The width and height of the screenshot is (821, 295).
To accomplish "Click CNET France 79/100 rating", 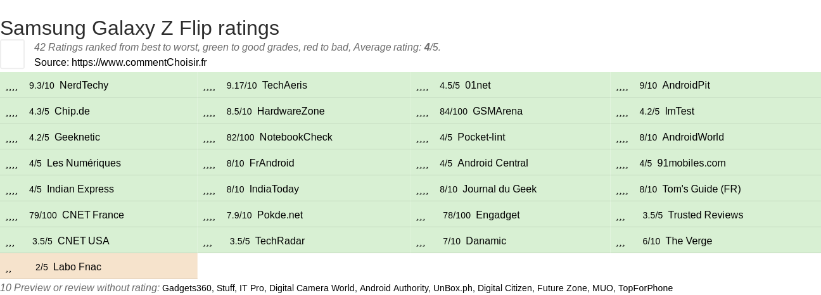I will click(x=99, y=215).
